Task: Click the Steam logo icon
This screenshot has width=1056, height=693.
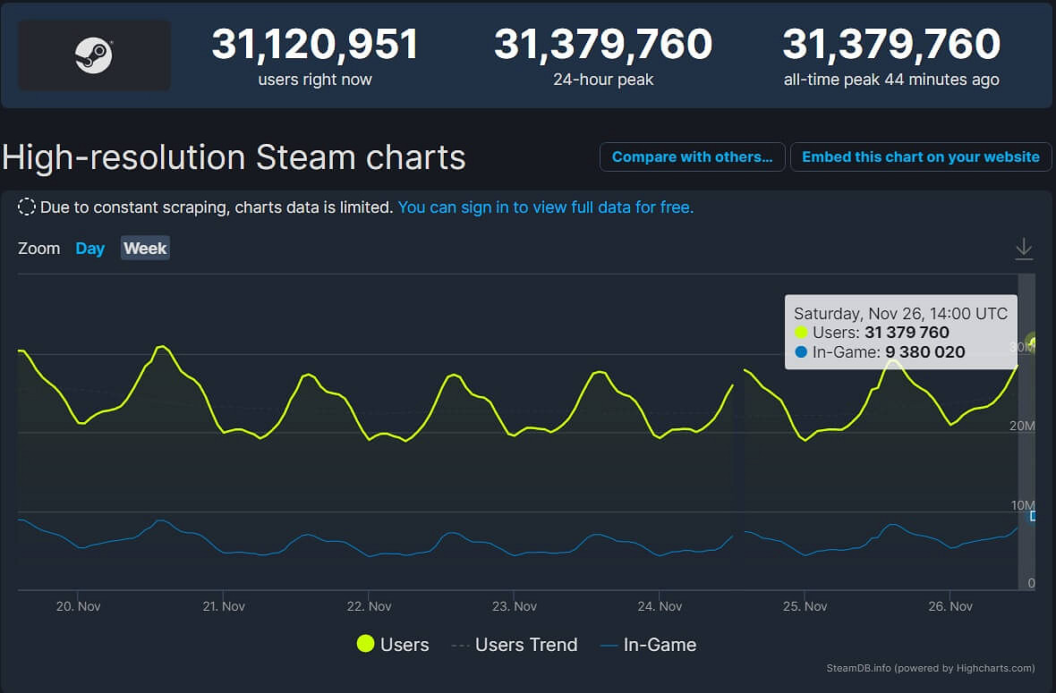Action: tap(93, 55)
